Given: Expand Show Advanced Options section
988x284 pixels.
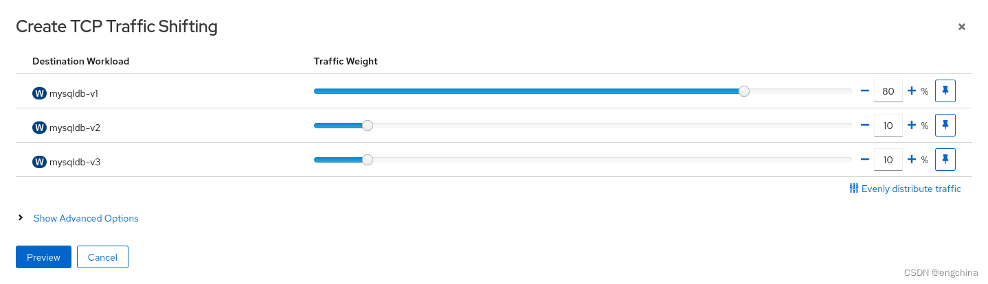Looking at the screenshot, I should (85, 218).
